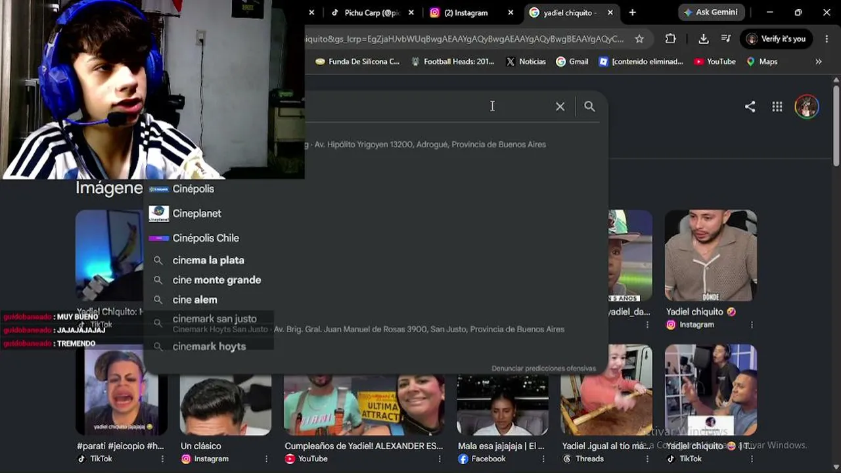The image size is (841, 473).
Task: Click the Un clásico result title
Action: (201, 446)
